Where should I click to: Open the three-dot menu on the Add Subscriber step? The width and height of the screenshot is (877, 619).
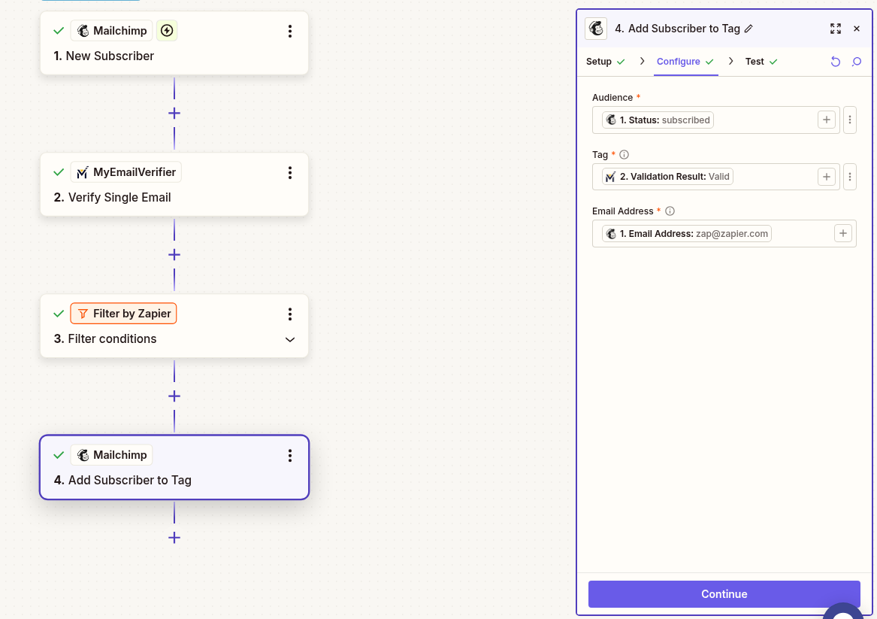[x=290, y=455]
